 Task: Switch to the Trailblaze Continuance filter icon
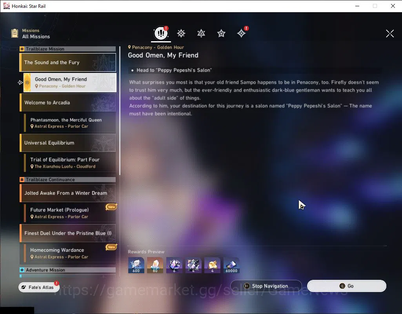201,33
